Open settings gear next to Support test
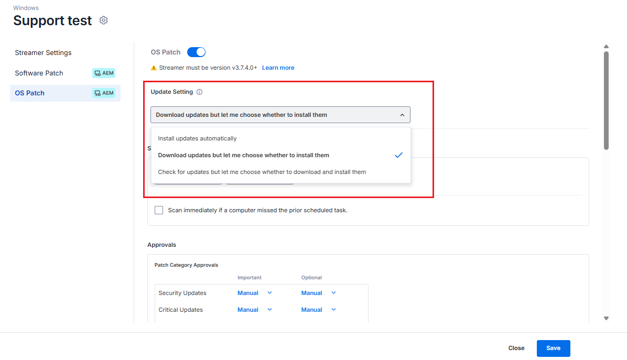Screen dimensions: 627x360 click(x=104, y=20)
